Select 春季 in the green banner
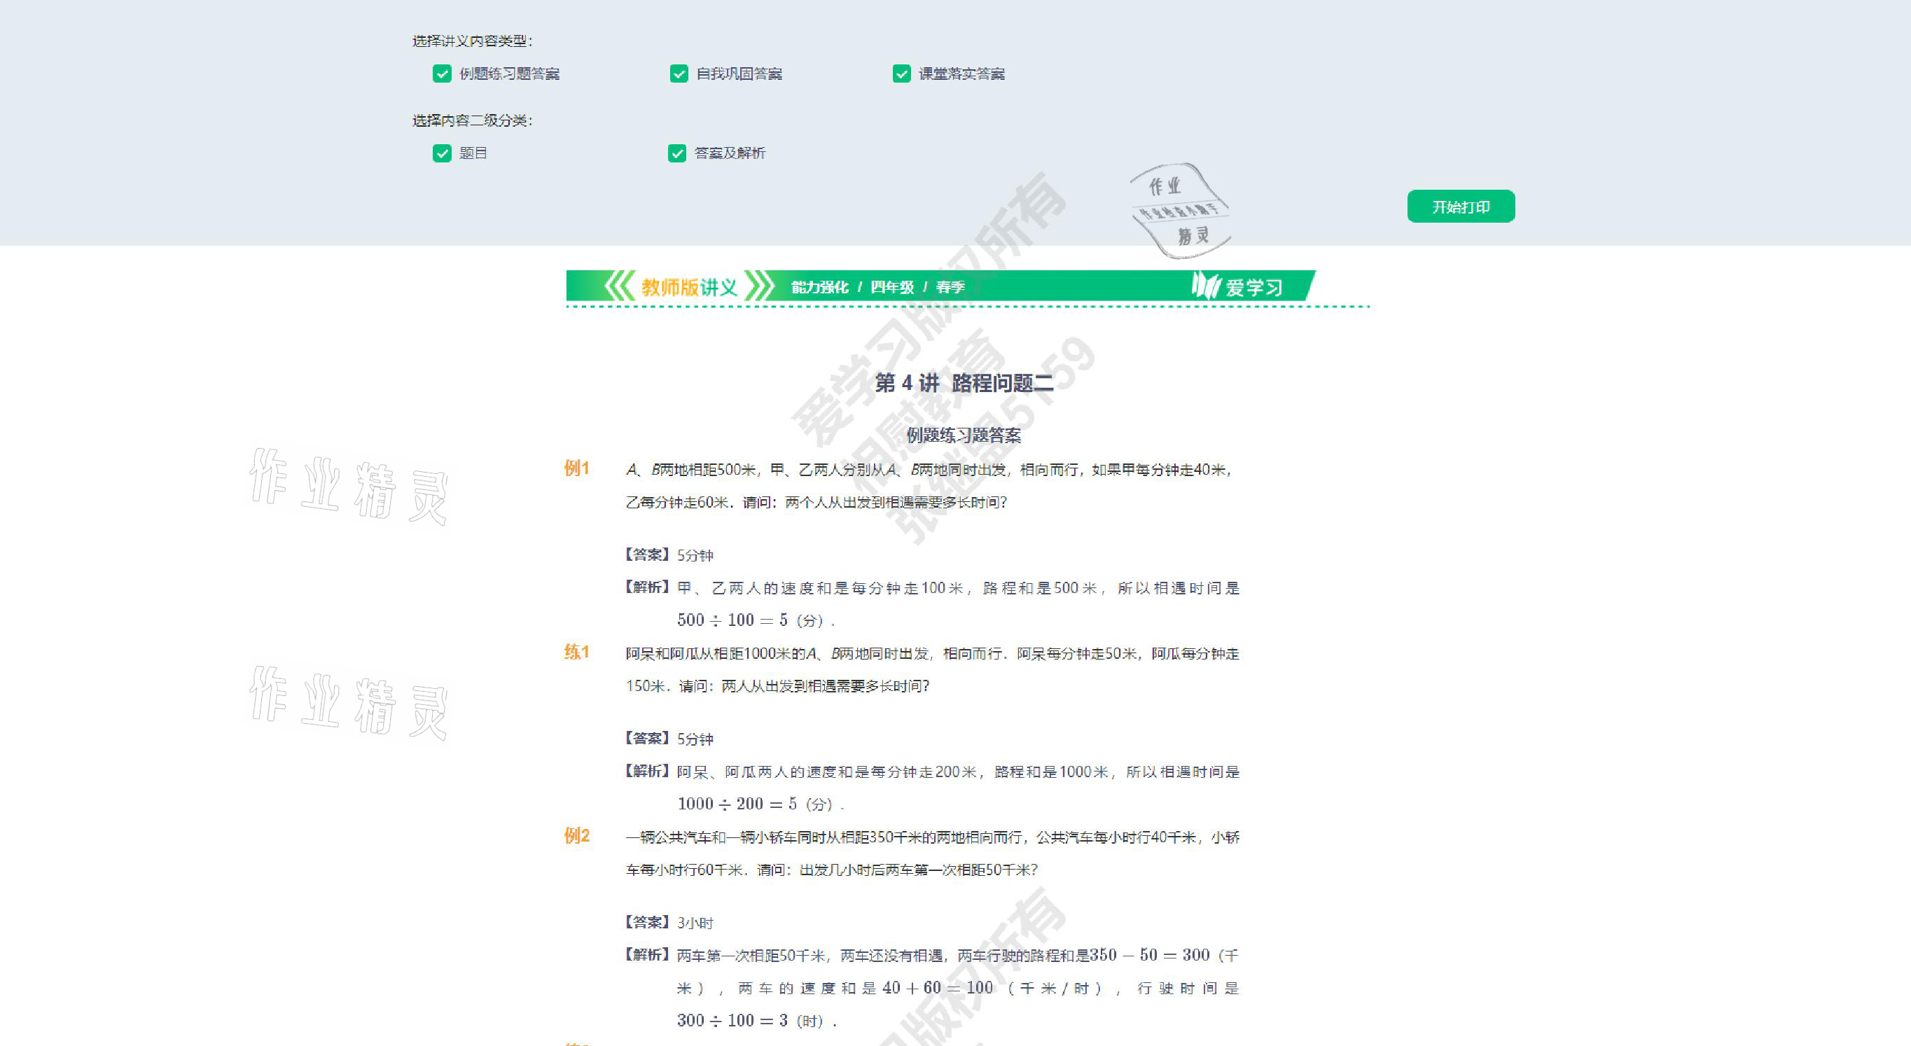 (x=950, y=287)
